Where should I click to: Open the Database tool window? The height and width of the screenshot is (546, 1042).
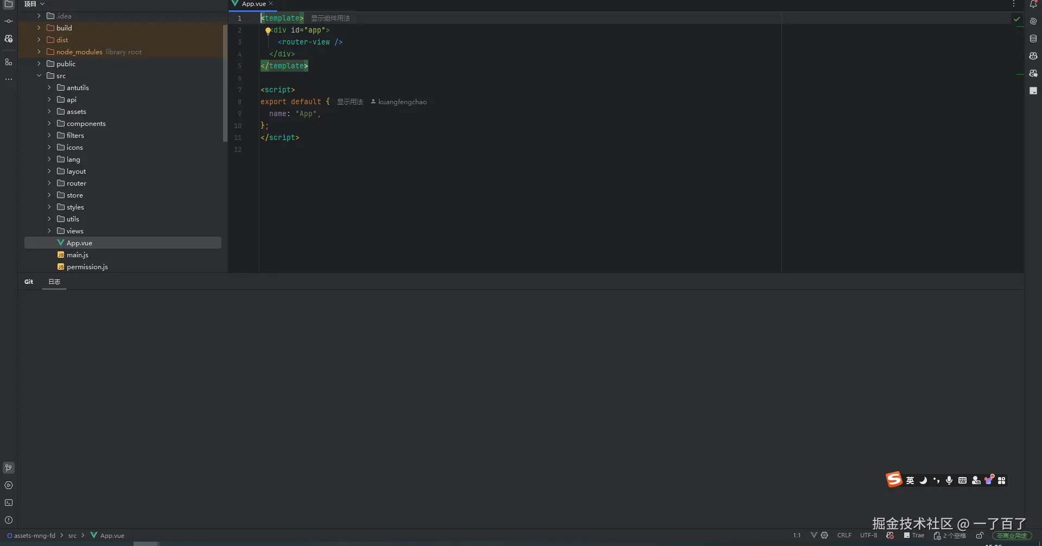click(x=1033, y=39)
